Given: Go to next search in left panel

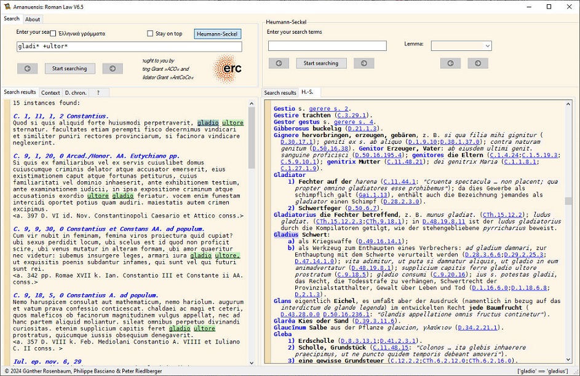Looking at the screenshot, I should click(113, 68).
